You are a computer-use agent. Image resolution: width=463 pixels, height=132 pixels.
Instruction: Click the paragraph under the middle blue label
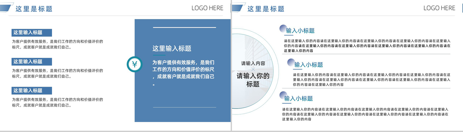pos(57,74)
